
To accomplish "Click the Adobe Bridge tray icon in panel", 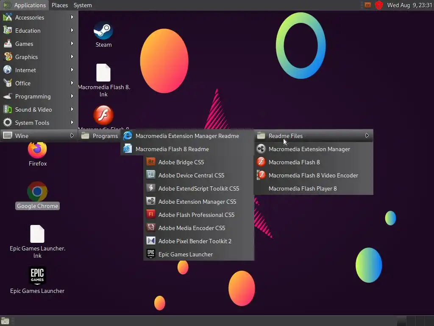I will (367, 5).
